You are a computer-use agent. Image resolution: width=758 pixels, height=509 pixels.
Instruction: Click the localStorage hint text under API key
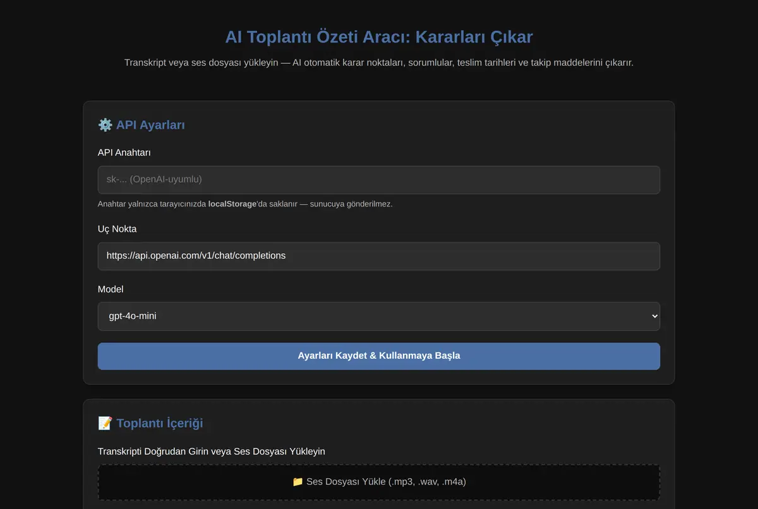(x=245, y=204)
